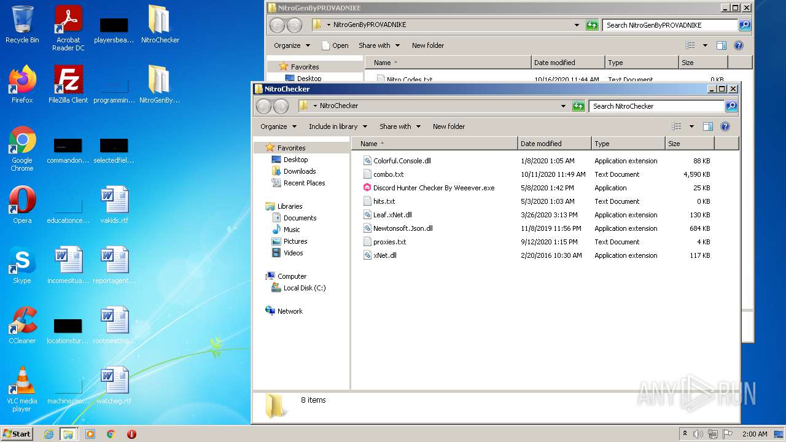This screenshot has width=786, height=442.
Task: Click Opera icon in the taskbar
Action: click(131, 434)
